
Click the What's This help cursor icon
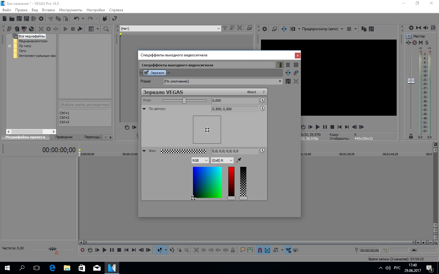point(114,19)
